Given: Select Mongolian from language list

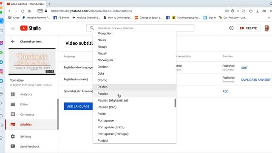Looking at the screenshot, I should point(134,33).
